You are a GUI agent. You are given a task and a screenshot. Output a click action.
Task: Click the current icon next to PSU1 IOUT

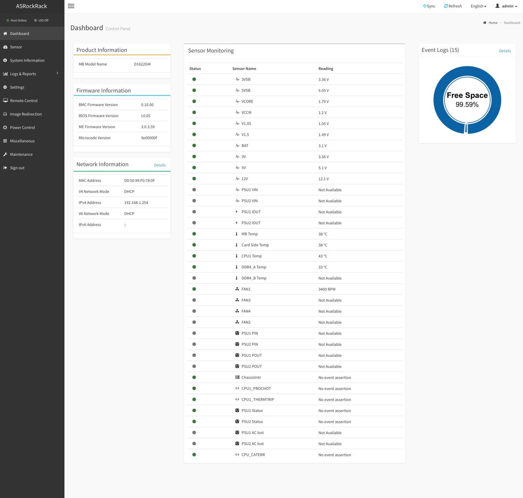(x=237, y=212)
